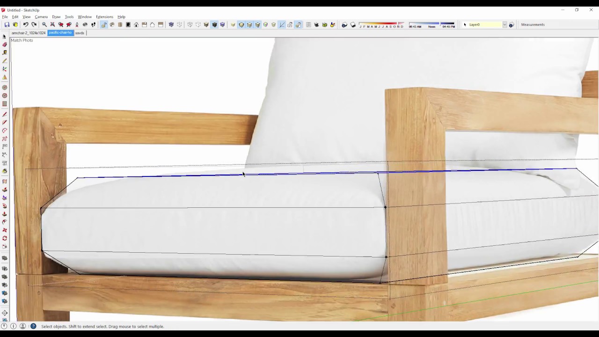Select the Rotate tool in left toolbar
The height and width of the screenshot is (337, 599).
tap(5, 238)
